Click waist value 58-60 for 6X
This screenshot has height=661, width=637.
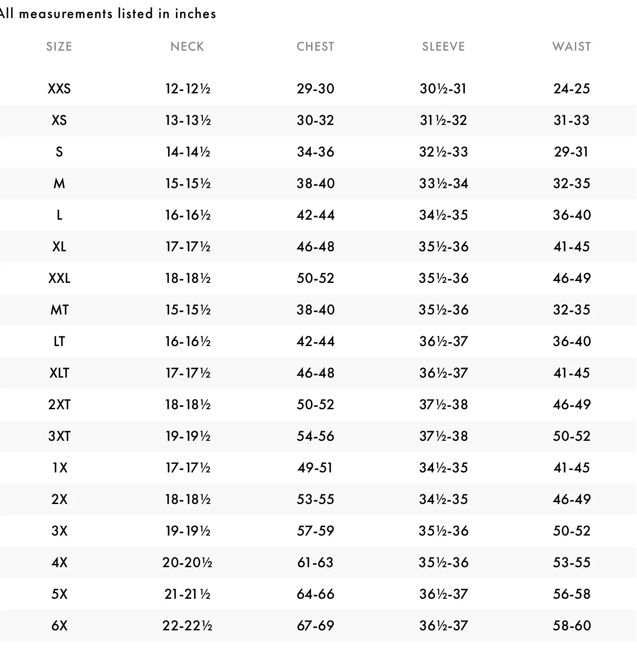tap(572, 626)
